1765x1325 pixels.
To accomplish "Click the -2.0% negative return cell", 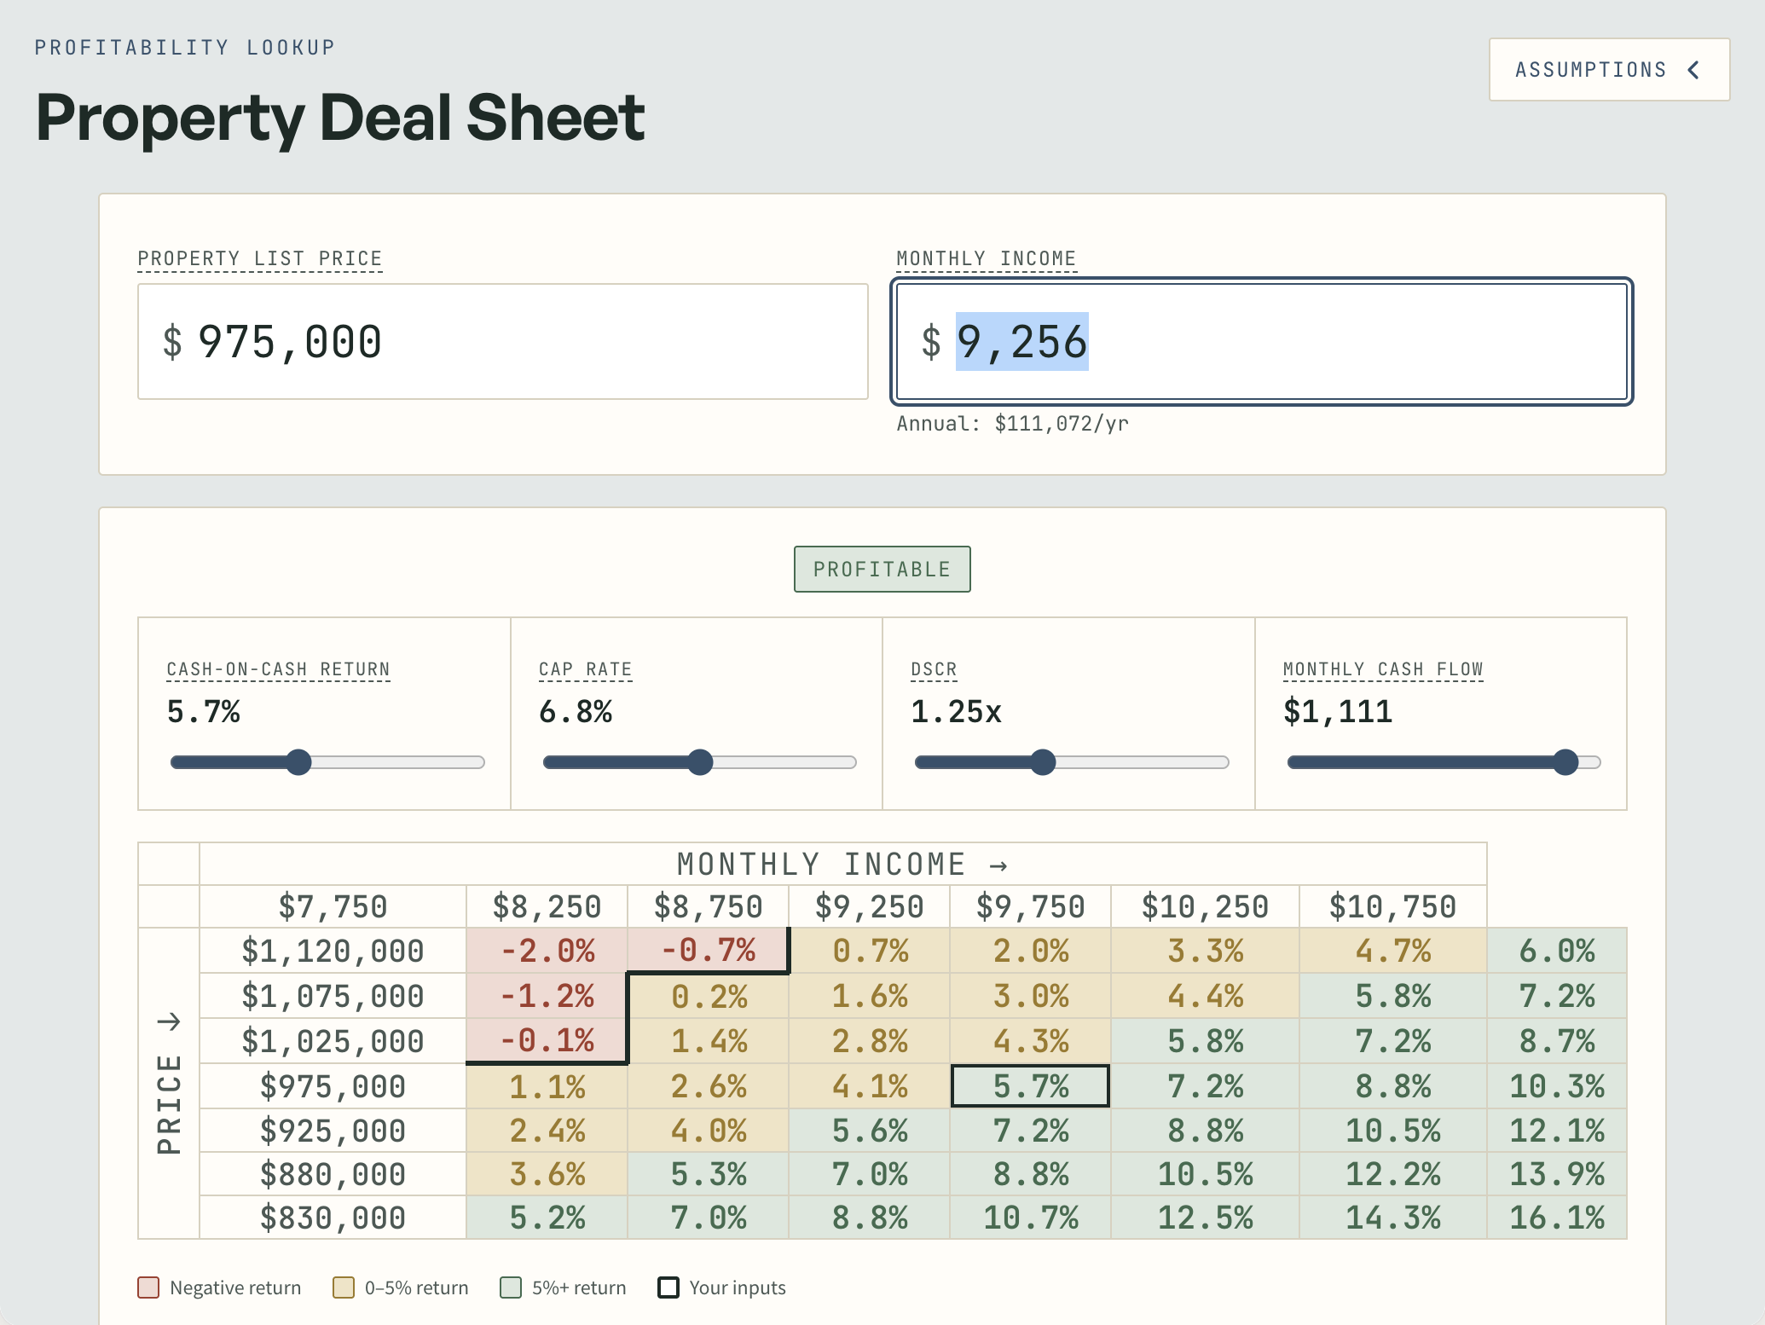I will coord(547,951).
